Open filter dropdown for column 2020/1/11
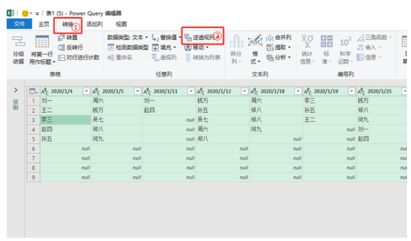Image resolution: width=411 pixels, height=241 pixels. click(x=191, y=91)
